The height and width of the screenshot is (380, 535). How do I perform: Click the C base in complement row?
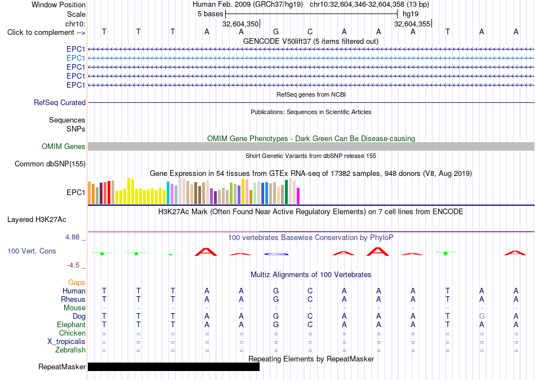click(310, 31)
